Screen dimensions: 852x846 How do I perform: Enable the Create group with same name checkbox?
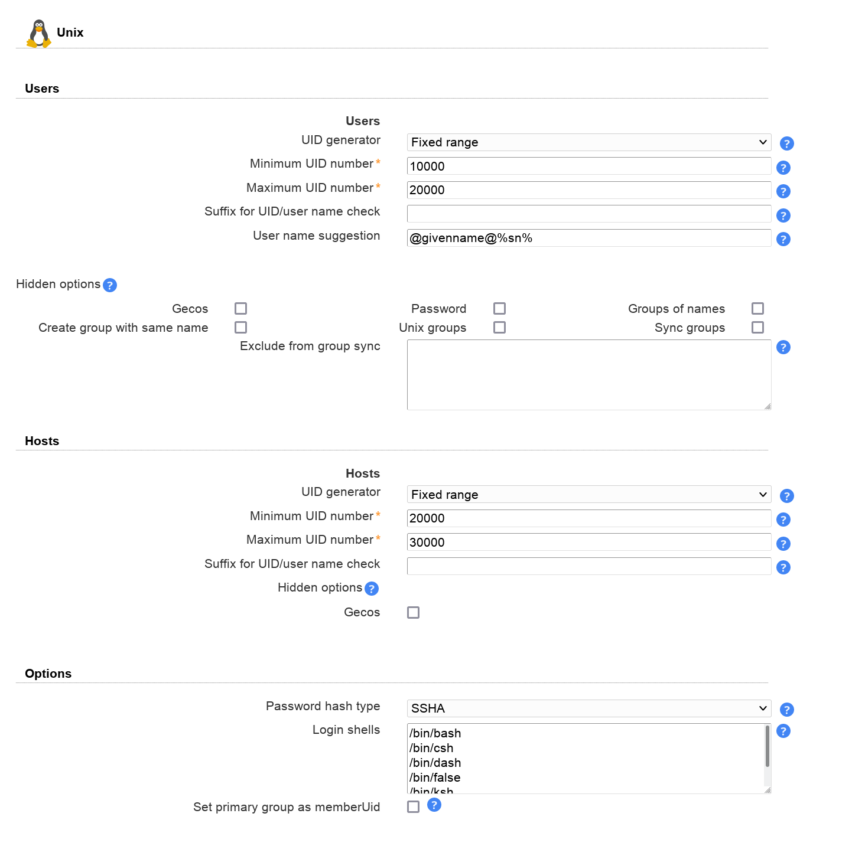pos(240,328)
